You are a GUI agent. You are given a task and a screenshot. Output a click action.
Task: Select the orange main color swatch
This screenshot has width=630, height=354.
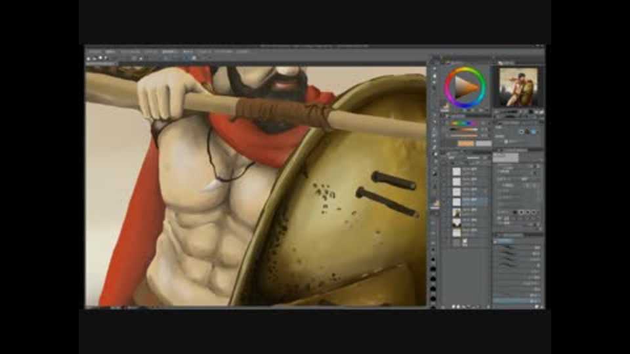click(466, 144)
